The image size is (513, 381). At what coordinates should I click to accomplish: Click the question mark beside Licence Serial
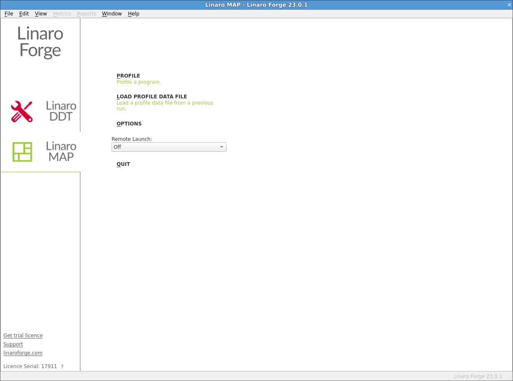coord(62,367)
